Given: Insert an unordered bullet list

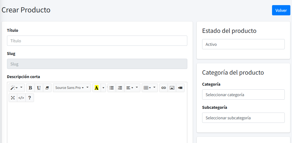Looking at the screenshot, I should click(x=111, y=88).
